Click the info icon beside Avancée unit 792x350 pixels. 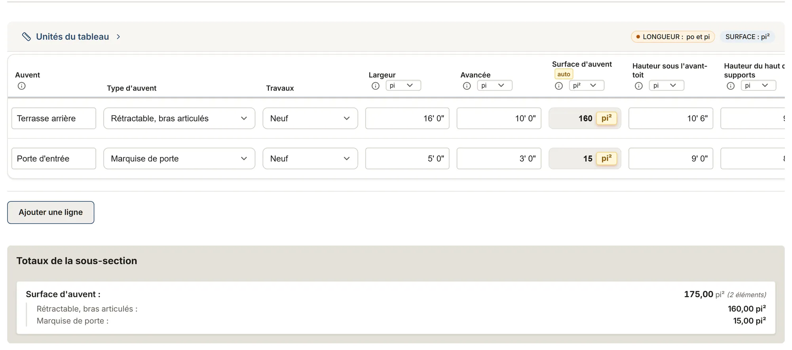(467, 86)
